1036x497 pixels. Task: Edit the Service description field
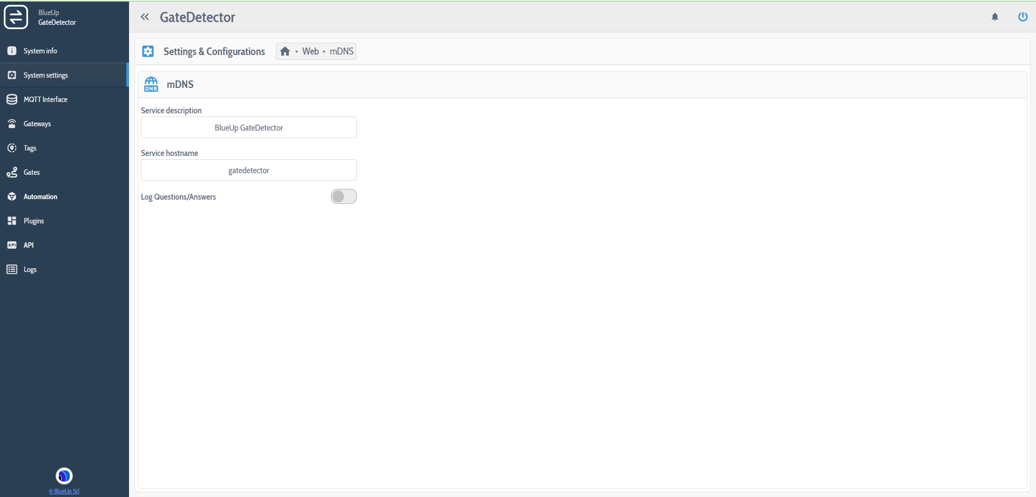(248, 128)
